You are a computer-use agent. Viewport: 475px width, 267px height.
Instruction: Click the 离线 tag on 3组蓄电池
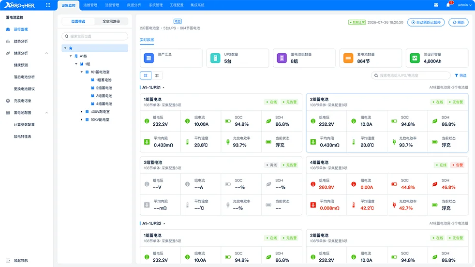[272, 165]
